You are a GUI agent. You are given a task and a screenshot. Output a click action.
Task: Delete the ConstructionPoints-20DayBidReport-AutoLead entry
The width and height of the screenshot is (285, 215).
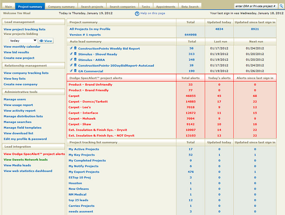pyautogui.click(x=75, y=65)
